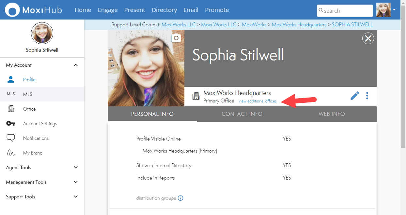
Task: Close the profile with the X icon
Action: point(368,39)
